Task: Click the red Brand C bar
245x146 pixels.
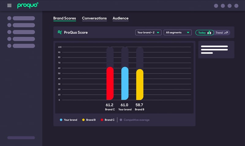Action: tap(110, 83)
